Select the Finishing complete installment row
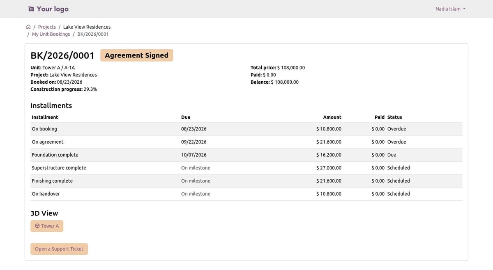This screenshot has height=270, width=493. (x=246, y=181)
